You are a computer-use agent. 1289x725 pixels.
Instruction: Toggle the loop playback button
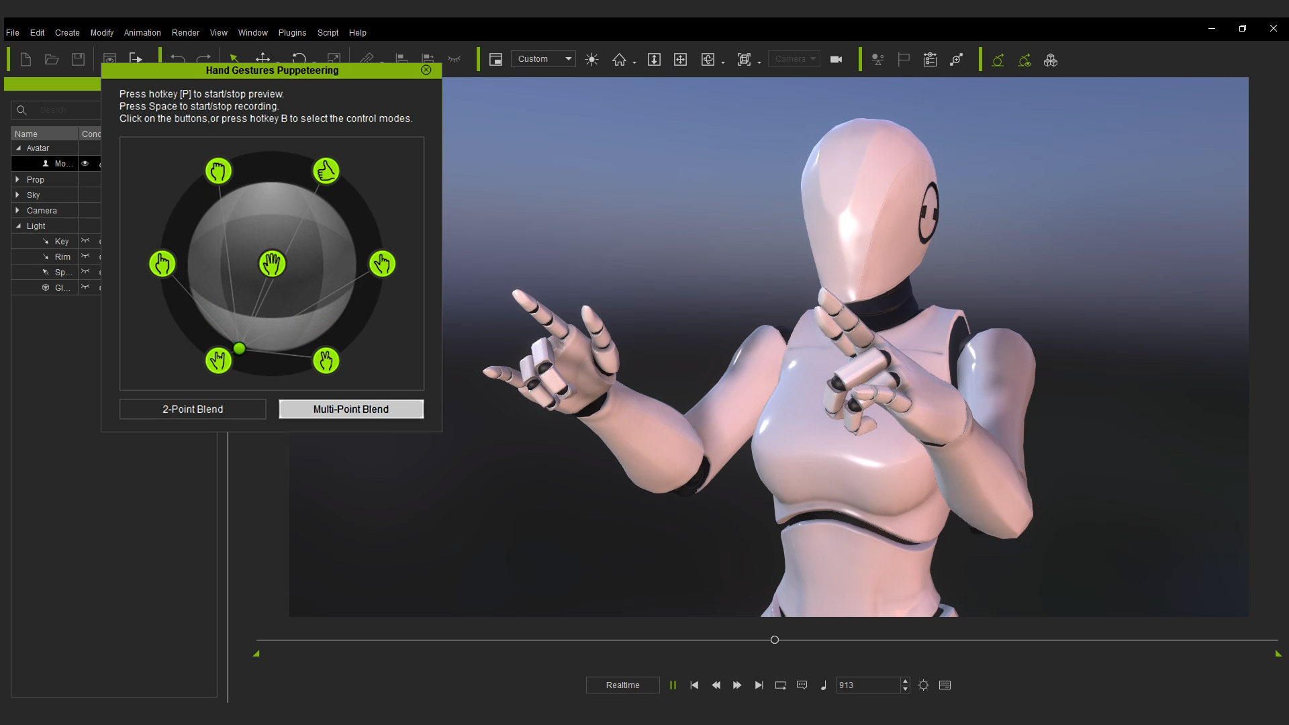click(780, 685)
